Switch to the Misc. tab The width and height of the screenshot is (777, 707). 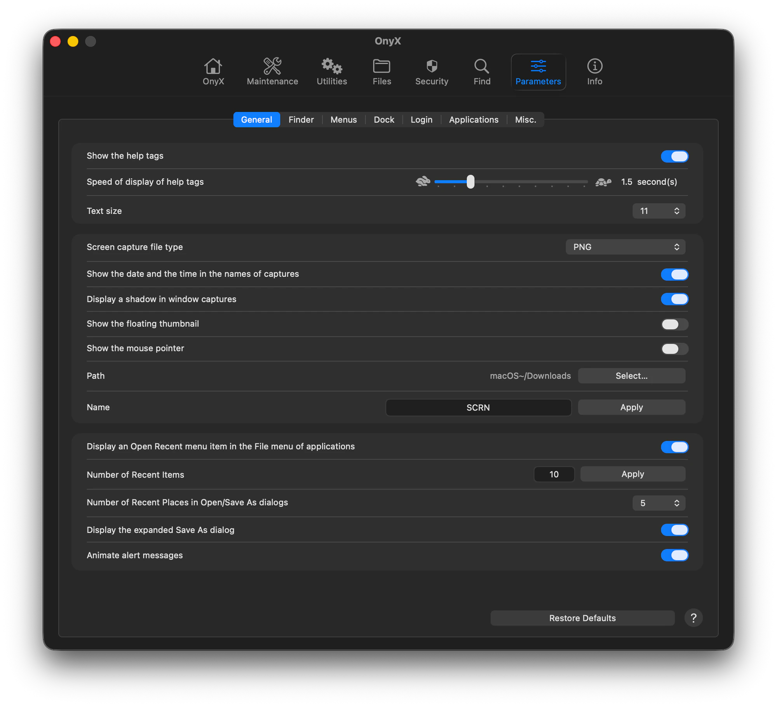[x=525, y=120]
